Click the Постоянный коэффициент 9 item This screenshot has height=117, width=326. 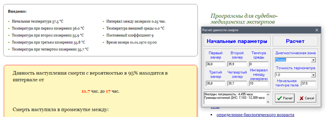click(130, 35)
